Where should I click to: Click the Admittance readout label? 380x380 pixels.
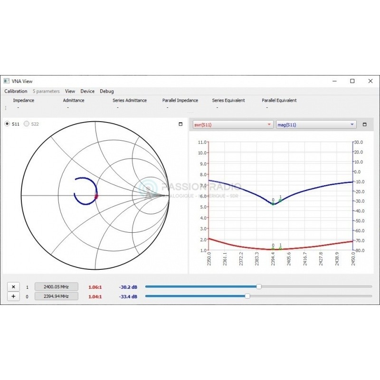(x=74, y=100)
